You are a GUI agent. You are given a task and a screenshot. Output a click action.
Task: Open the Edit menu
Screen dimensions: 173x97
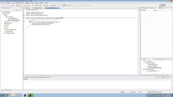(x=4, y=3)
